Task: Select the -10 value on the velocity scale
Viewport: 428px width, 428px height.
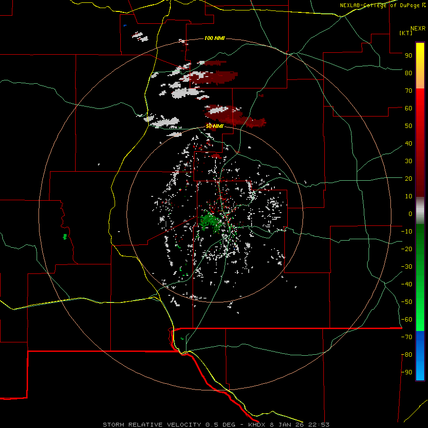Action: [x=407, y=232]
